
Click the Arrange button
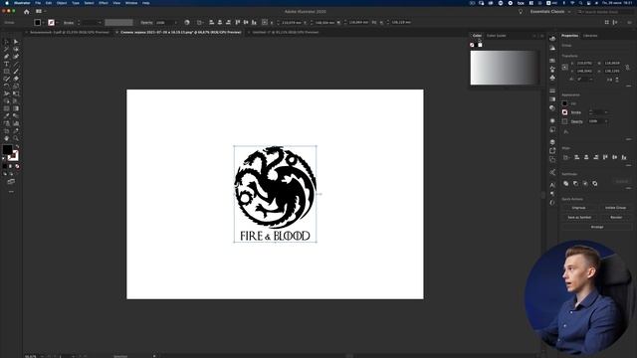597,228
